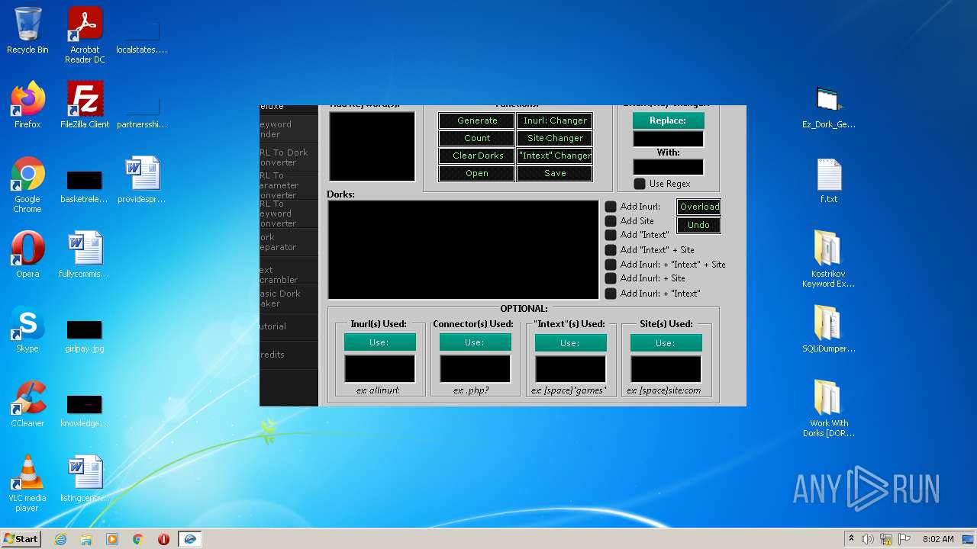Click the Clear Dorks button
This screenshot has height=549, width=977.
tap(477, 156)
